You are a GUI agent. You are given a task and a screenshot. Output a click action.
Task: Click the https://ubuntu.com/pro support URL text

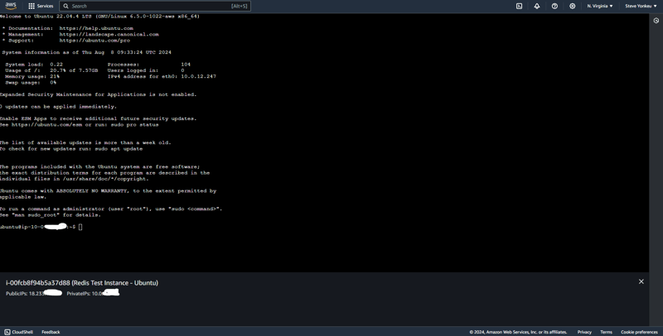click(94, 41)
